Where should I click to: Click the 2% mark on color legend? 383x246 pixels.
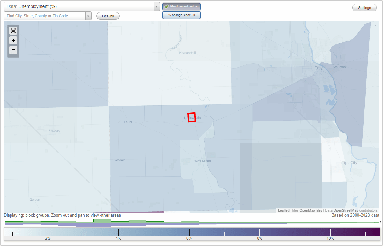click(x=48, y=238)
